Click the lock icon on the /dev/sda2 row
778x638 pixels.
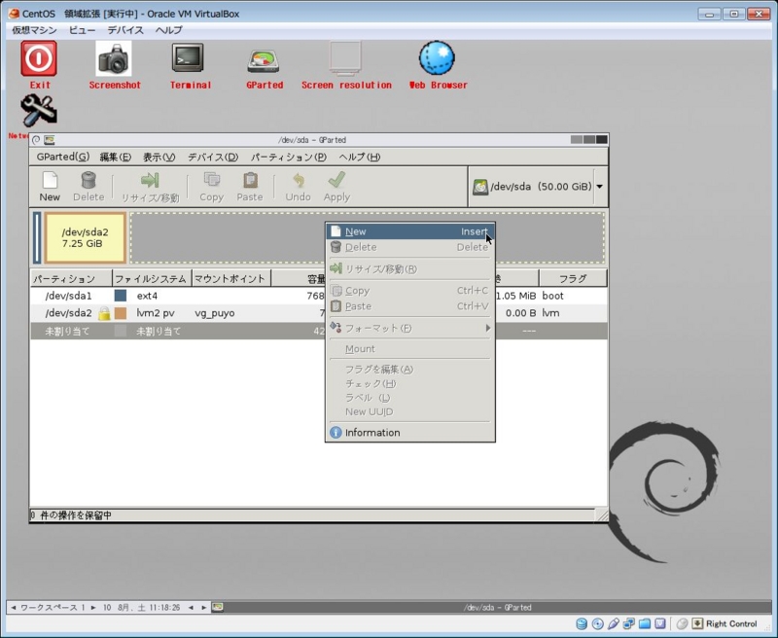104,313
